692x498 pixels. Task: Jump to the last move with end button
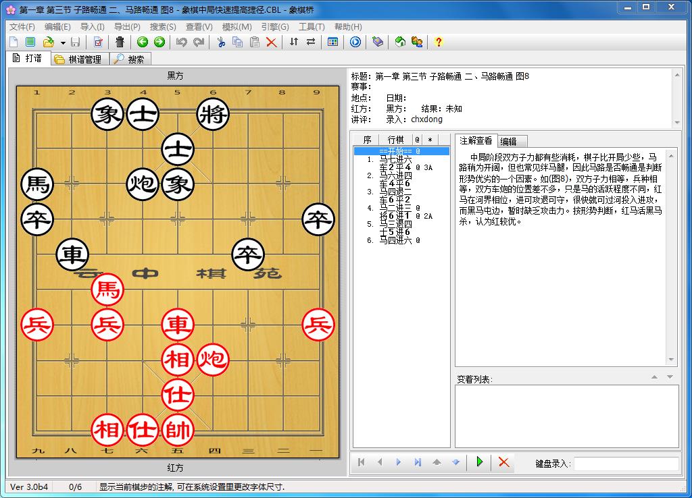coord(417,462)
